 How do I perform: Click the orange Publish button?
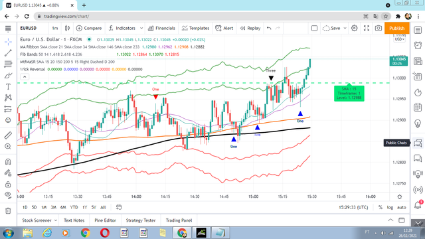pos(397,28)
